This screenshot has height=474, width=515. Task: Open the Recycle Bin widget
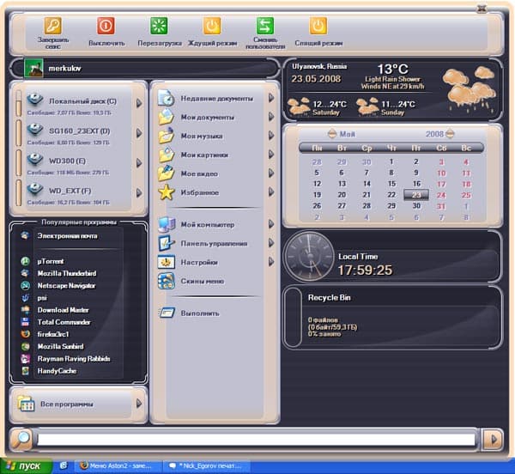click(x=392, y=318)
